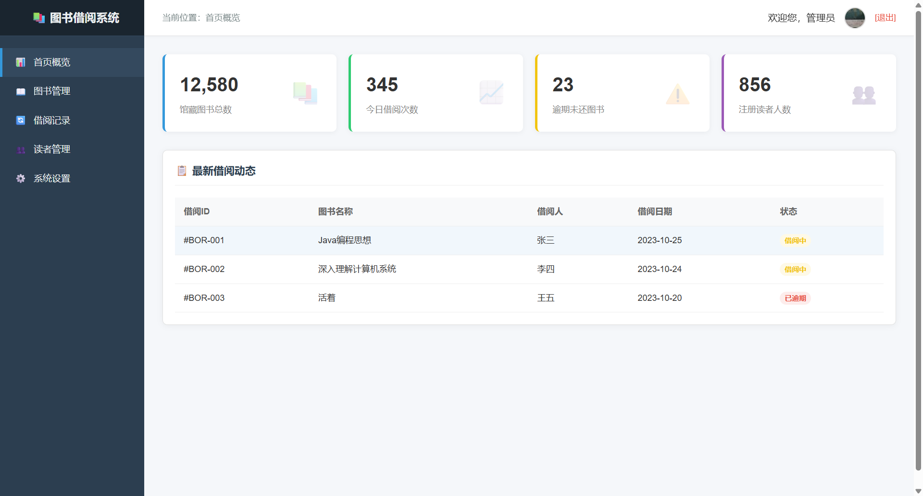Click the 借阅日期 column header

pos(654,211)
